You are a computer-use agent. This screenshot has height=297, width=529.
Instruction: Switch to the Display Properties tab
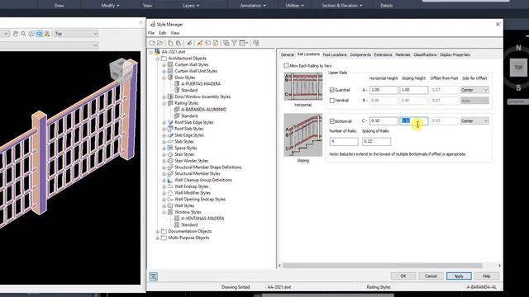pos(455,54)
